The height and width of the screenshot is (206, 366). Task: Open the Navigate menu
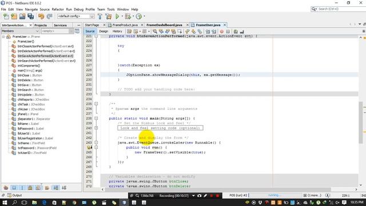[31, 9]
